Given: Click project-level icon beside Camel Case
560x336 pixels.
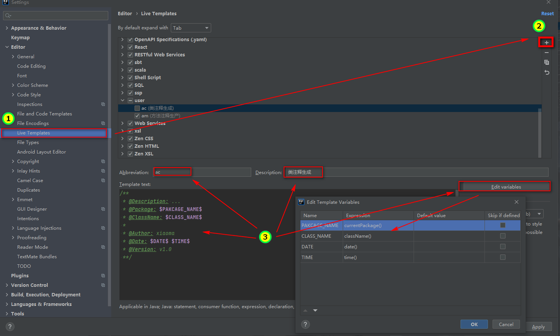Looking at the screenshot, I should 103,180.
